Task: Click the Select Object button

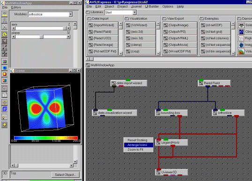Action: pyautogui.click(x=66, y=175)
